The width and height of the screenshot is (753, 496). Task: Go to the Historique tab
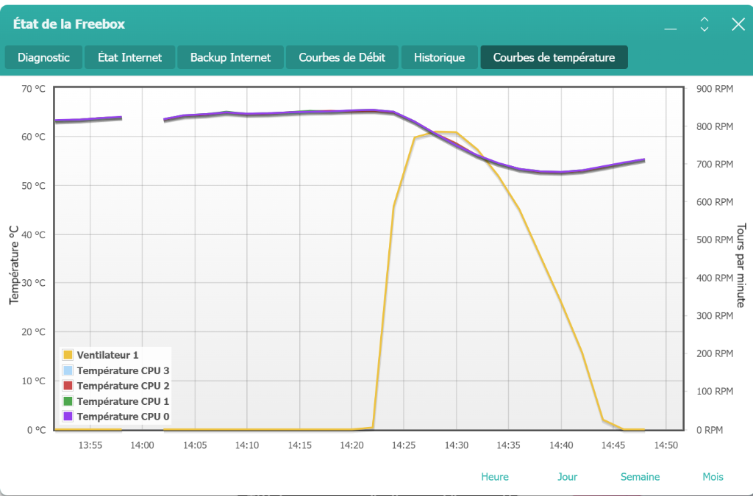tap(440, 57)
